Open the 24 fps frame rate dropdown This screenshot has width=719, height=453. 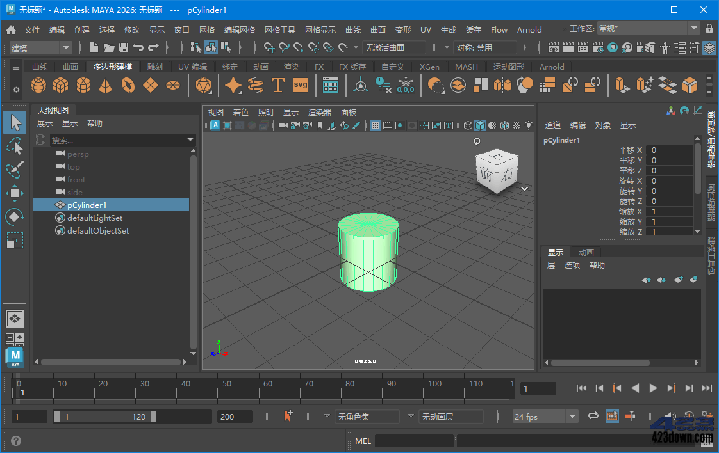pyautogui.click(x=543, y=417)
